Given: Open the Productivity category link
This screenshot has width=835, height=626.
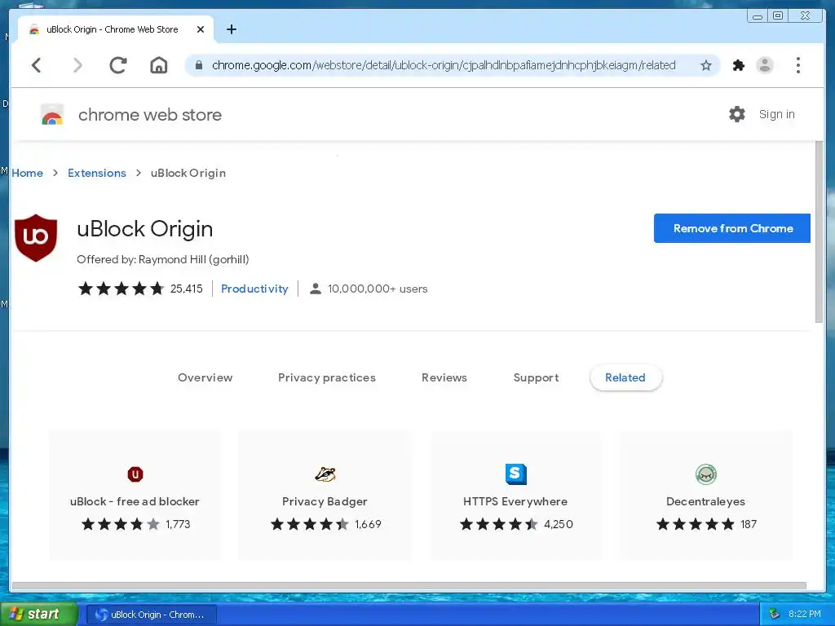Looking at the screenshot, I should click(254, 289).
